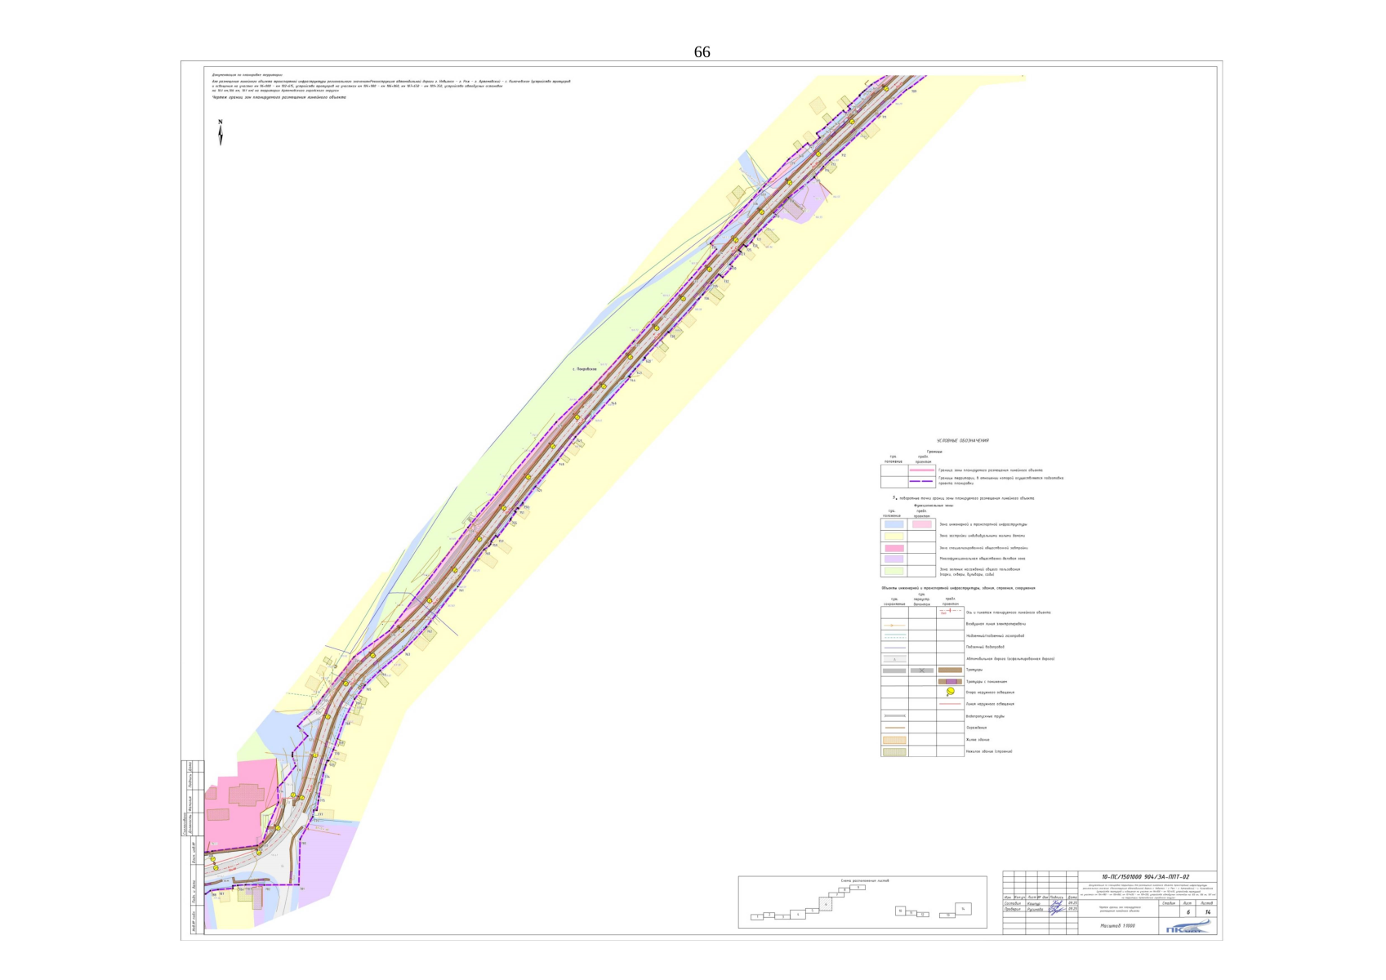Select hatched sheet 6 in the sheet layout scheme

825,904
